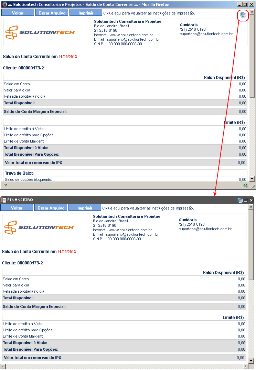Click Total Disponível: row in Financeiro panel

124,298
